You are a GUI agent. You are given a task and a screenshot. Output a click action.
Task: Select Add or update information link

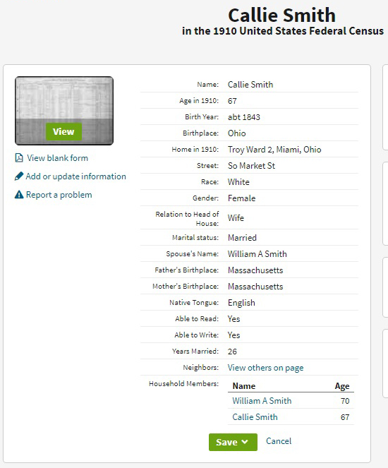[x=75, y=176]
